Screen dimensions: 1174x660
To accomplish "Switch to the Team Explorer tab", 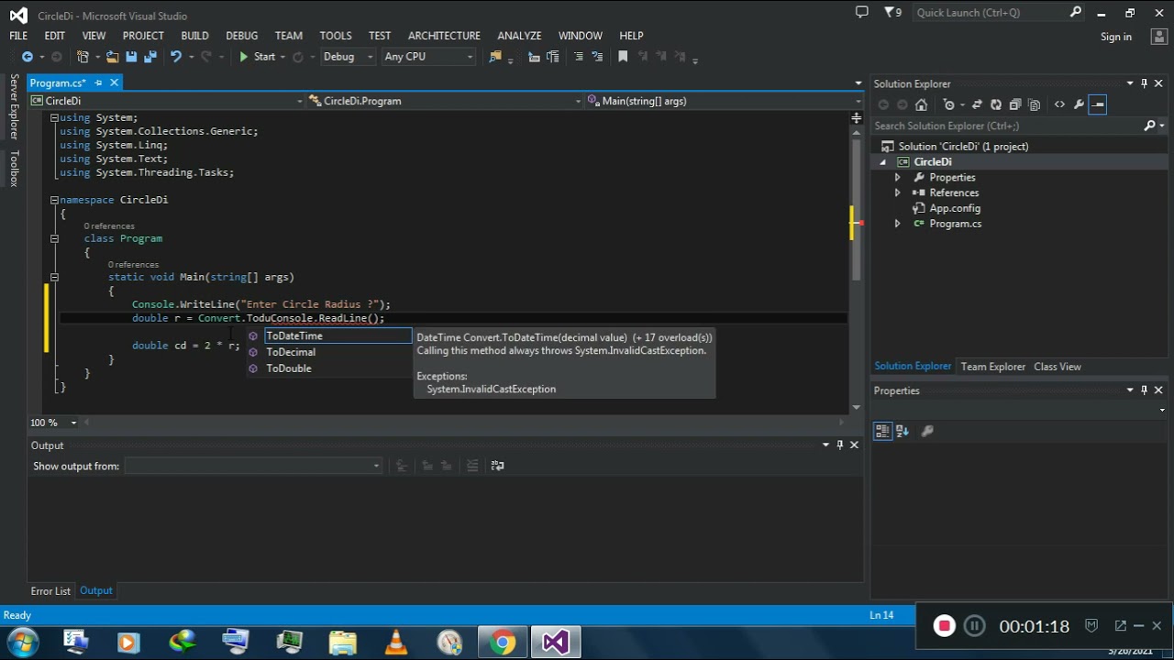I will pos(992,367).
